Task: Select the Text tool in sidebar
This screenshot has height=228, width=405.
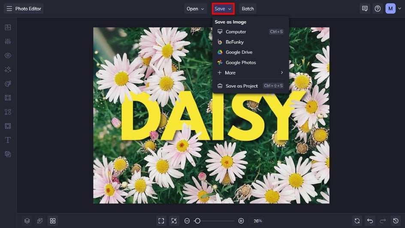Action: pos(8,140)
